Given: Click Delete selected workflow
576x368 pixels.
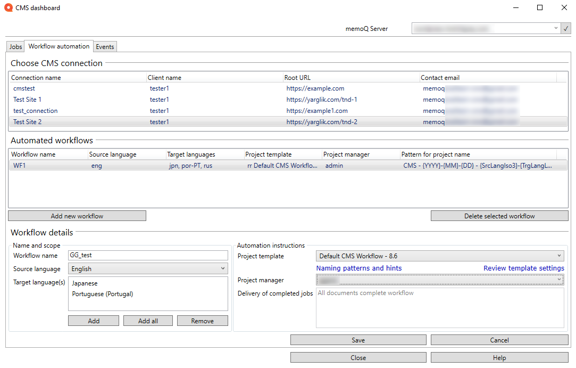Looking at the screenshot, I should 499,216.
